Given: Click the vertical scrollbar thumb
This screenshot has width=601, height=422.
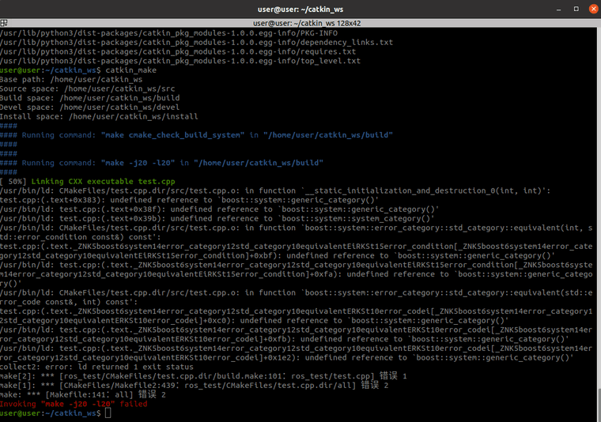Looking at the screenshot, I should click(x=599, y=405).
